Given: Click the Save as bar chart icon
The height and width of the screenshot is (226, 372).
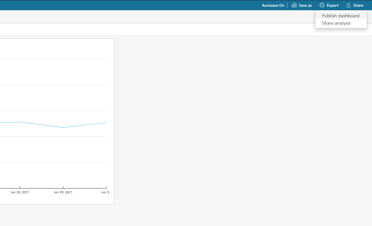Looking at the screenshot, I should [294, 5].
